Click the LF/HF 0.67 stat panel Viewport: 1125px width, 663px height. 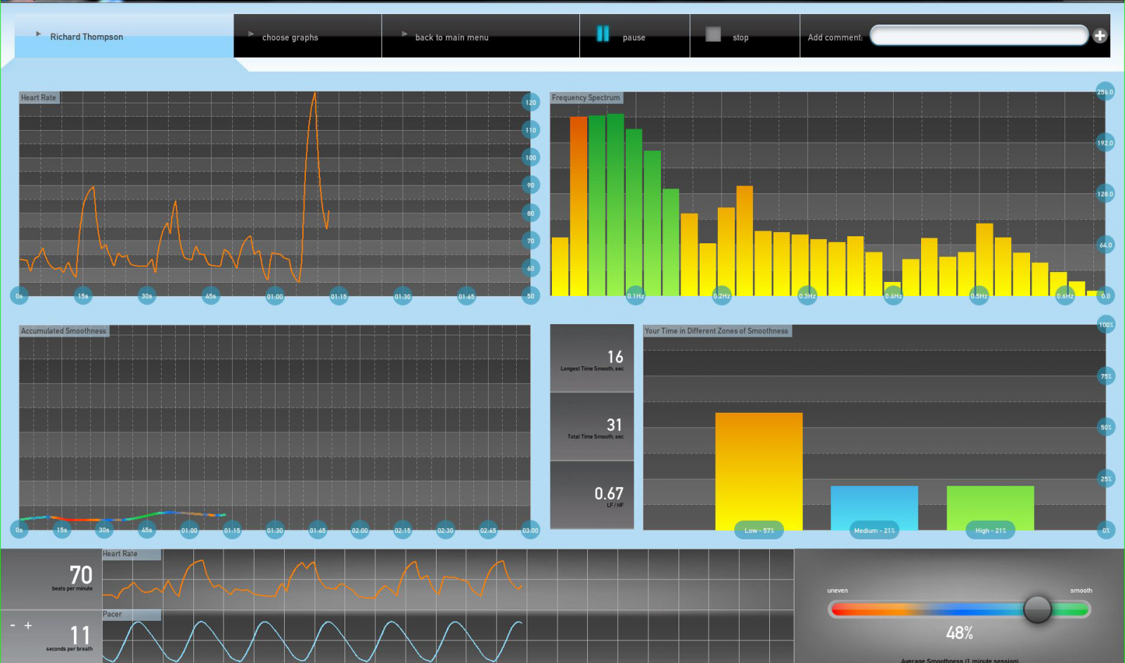pyautogui.click(x=592, y=495)
